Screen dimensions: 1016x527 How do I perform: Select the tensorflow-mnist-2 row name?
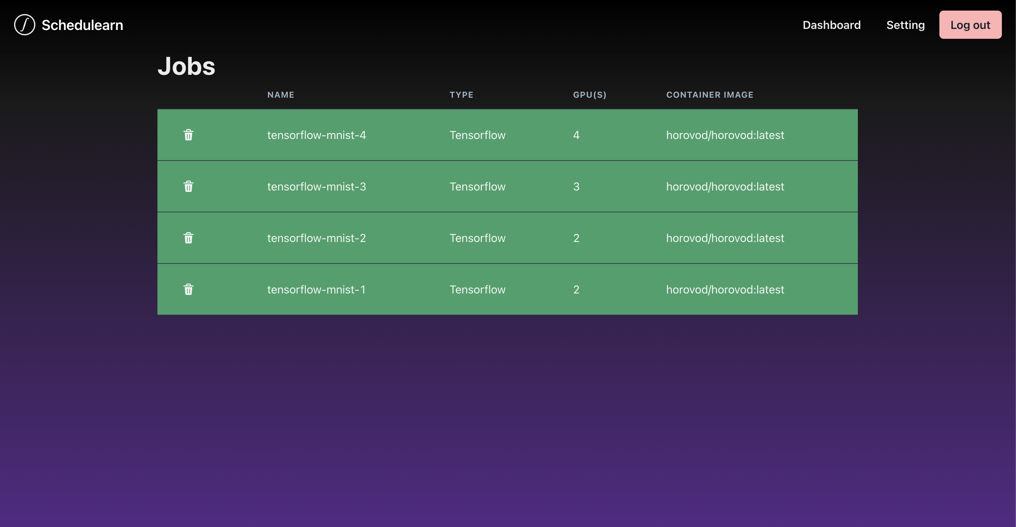[316, 238]
